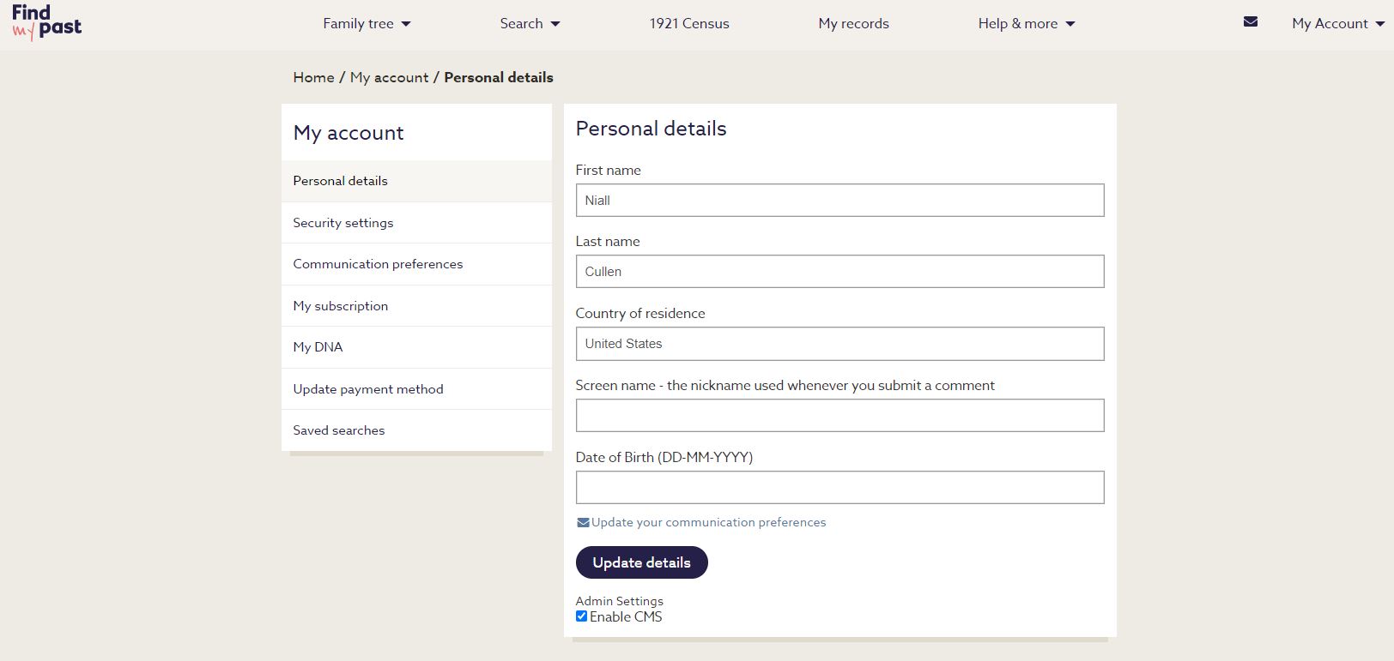This screenshot has width=1394, height=661.
Task: Click the Country of residence field
Action: pos(839,344)
